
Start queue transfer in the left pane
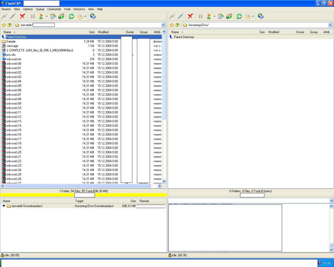(x=41, y=16)
